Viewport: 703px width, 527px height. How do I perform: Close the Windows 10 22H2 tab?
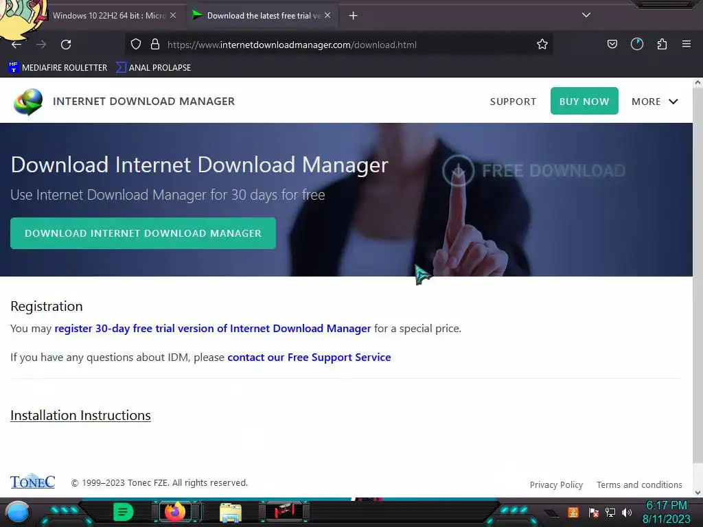tap(173, 15)
